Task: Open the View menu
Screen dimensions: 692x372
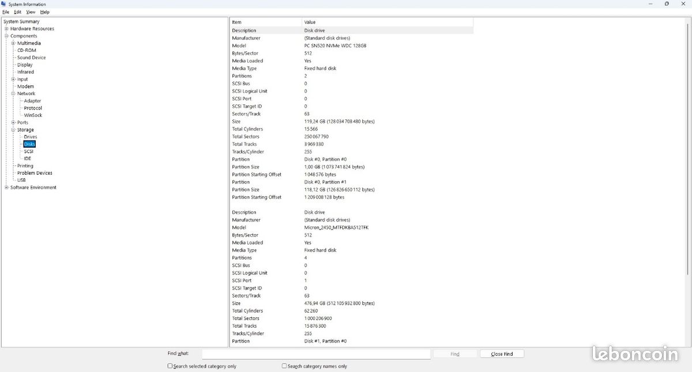Action: [x=31, y=12]
